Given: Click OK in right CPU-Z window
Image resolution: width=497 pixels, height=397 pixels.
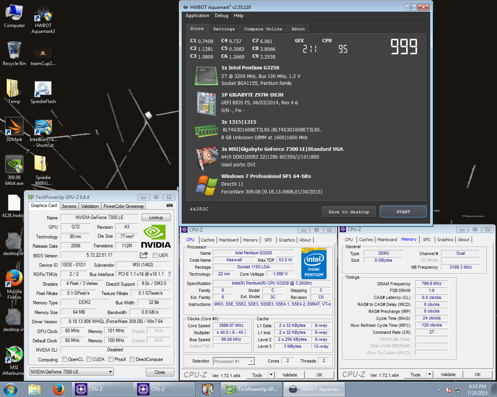Looking at the screenshot, I should pyautogui.click(x=478, y=375).
